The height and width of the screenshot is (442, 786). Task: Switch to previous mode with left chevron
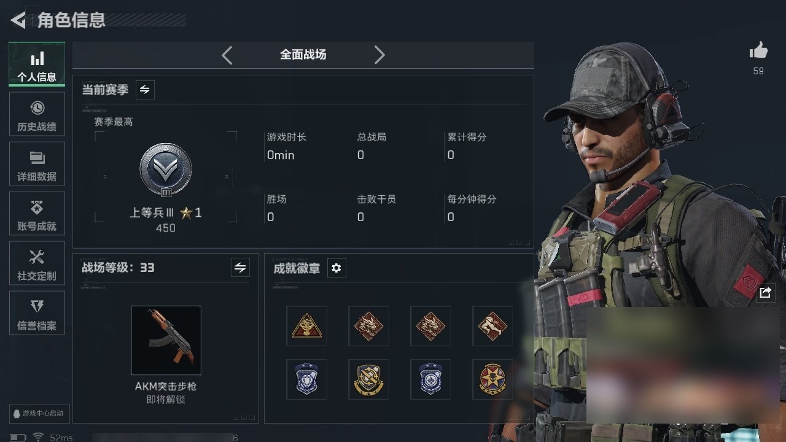(227, 55)
